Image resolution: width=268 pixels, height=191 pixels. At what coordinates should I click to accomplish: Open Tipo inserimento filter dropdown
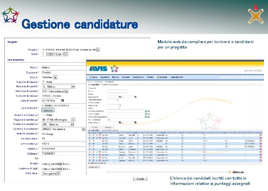[x=118, y=100]
